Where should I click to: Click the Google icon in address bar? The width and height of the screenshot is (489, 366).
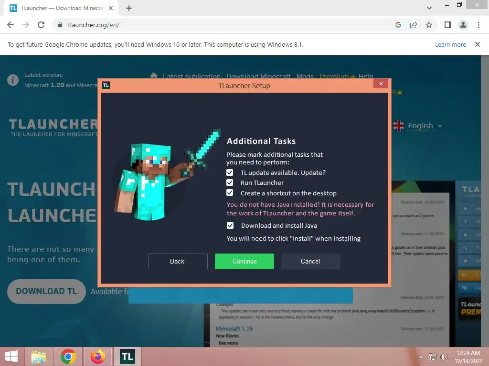coord(398,25)
